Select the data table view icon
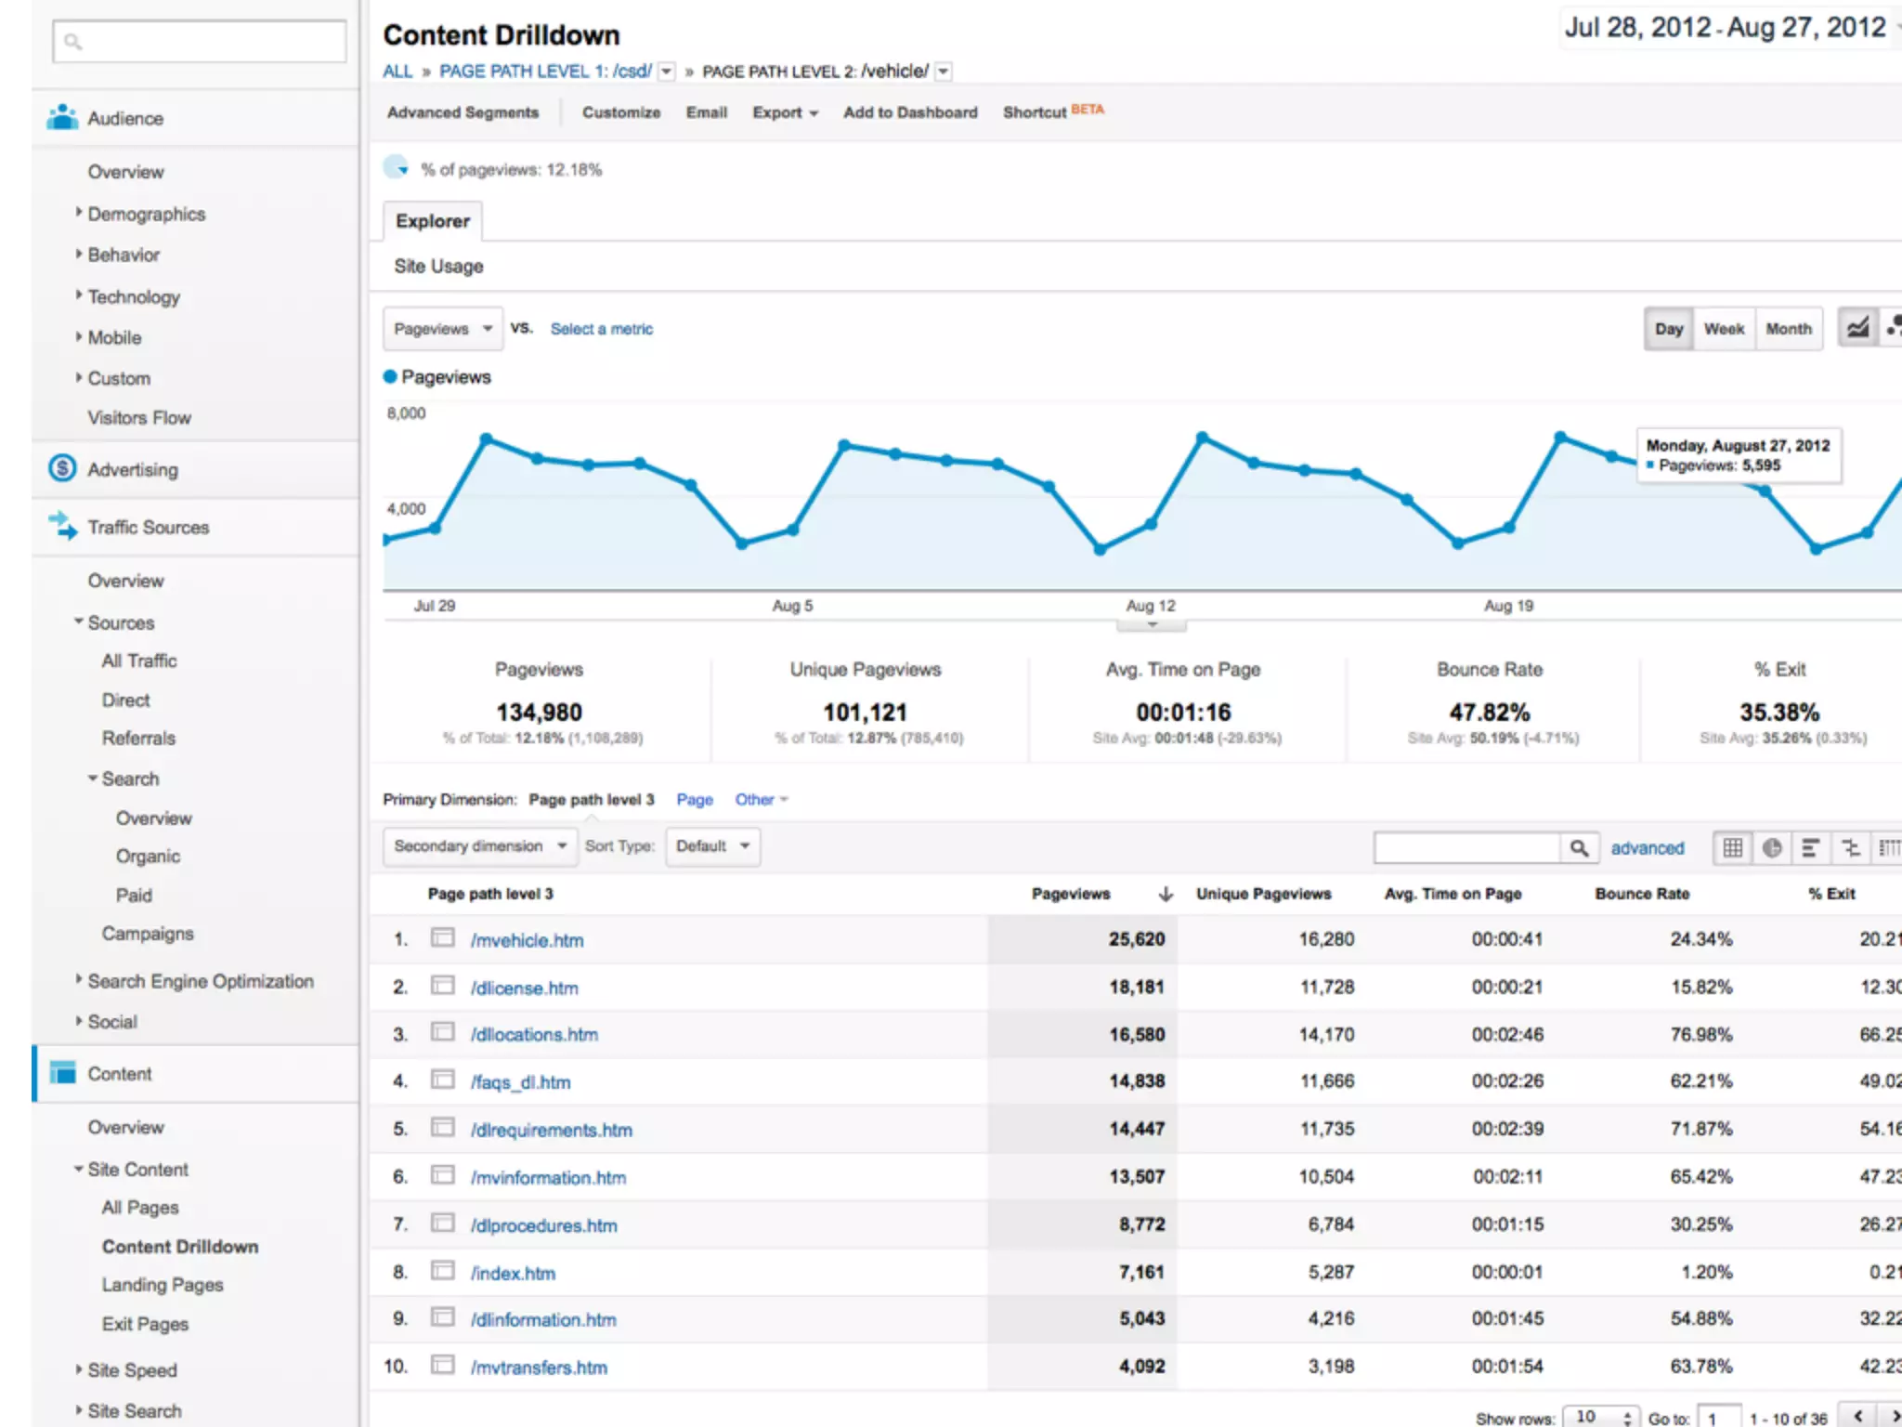 tap(1732, 847)
